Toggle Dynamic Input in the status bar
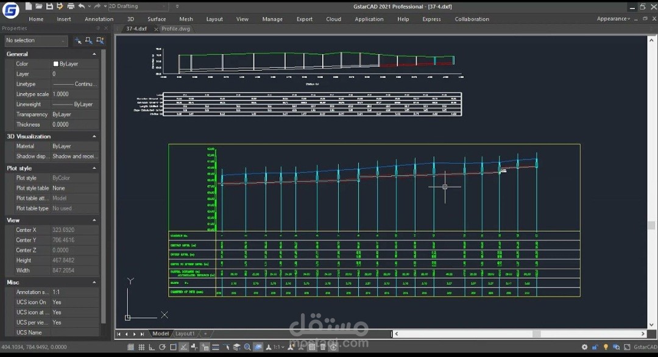 point(205,347)
